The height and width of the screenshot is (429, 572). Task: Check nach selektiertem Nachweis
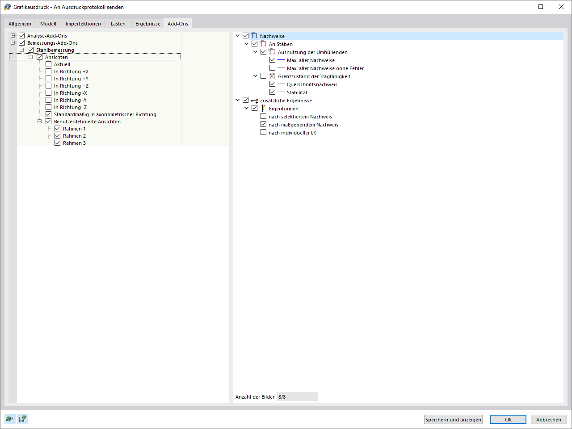(x=264, y=116)
